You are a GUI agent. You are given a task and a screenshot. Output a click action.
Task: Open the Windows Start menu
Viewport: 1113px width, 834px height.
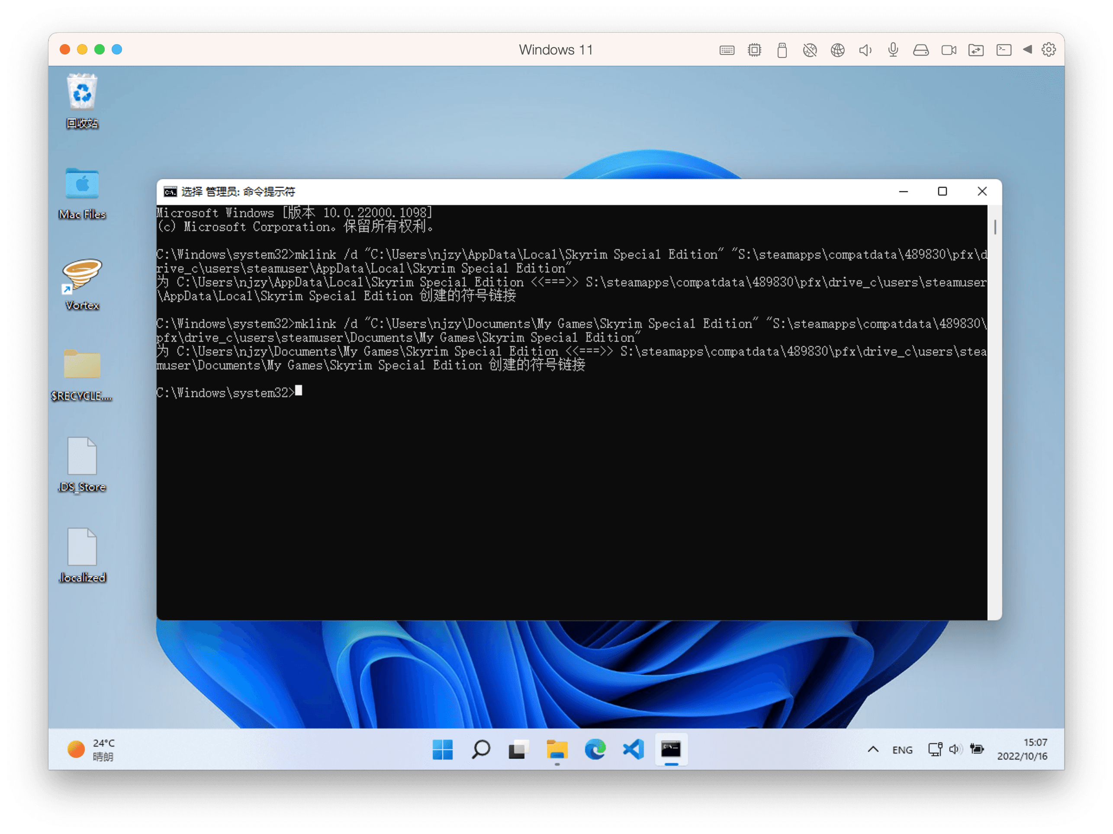point(442,750)
